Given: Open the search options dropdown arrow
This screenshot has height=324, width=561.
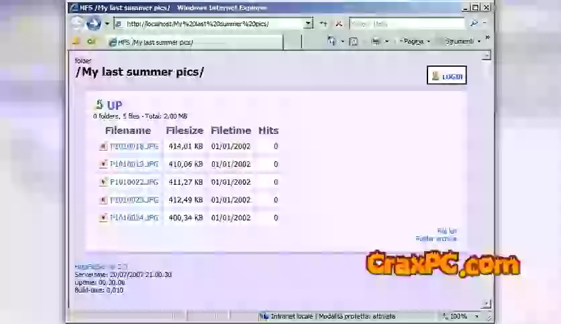Looking at the screenshot, I should [484, 23].
